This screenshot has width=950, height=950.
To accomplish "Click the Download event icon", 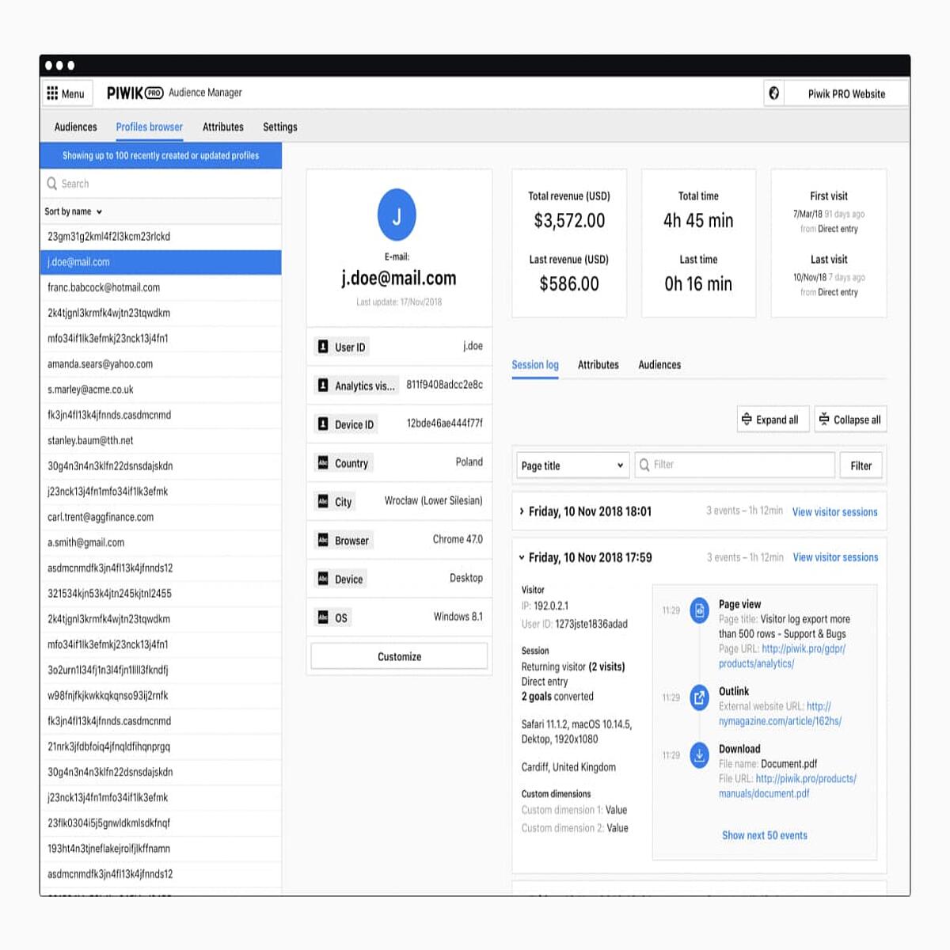I will 699,755.
